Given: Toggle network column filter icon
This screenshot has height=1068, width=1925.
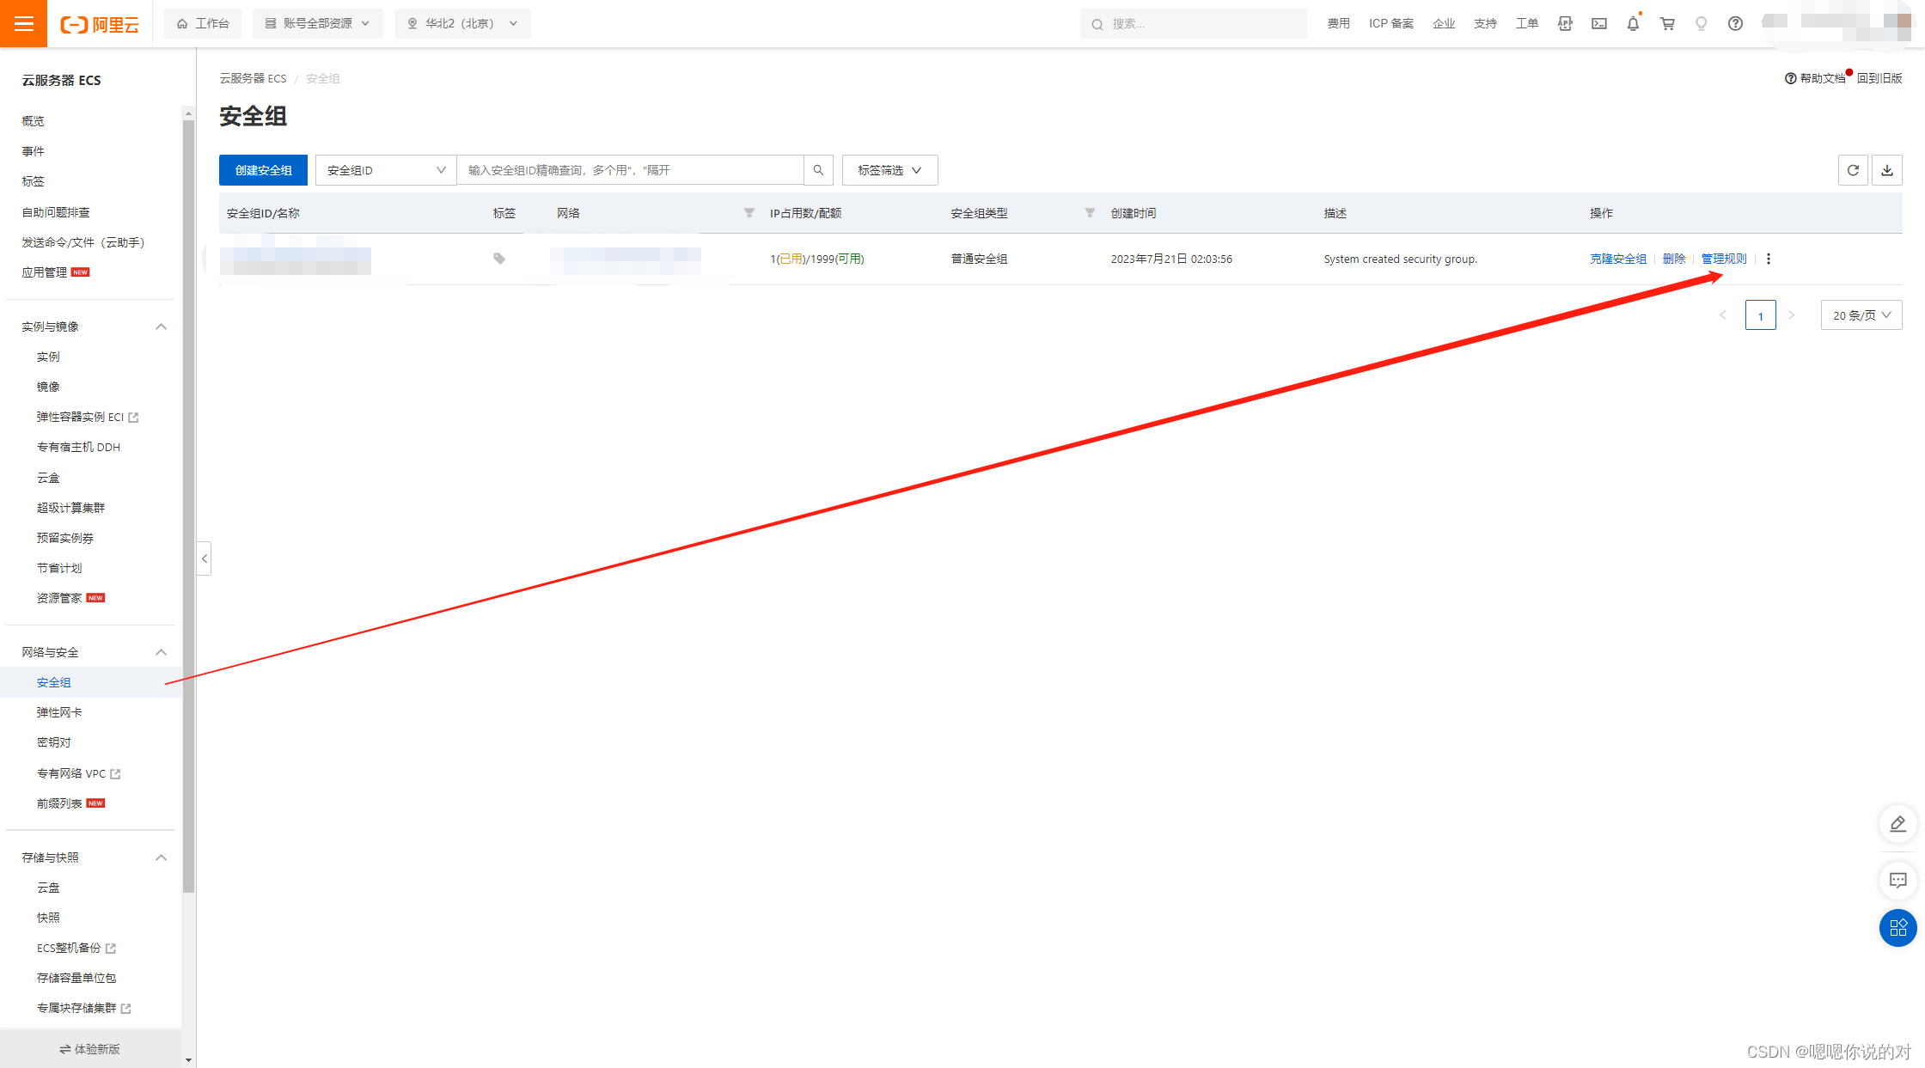Looking at the screenshot, I should 749,213.
